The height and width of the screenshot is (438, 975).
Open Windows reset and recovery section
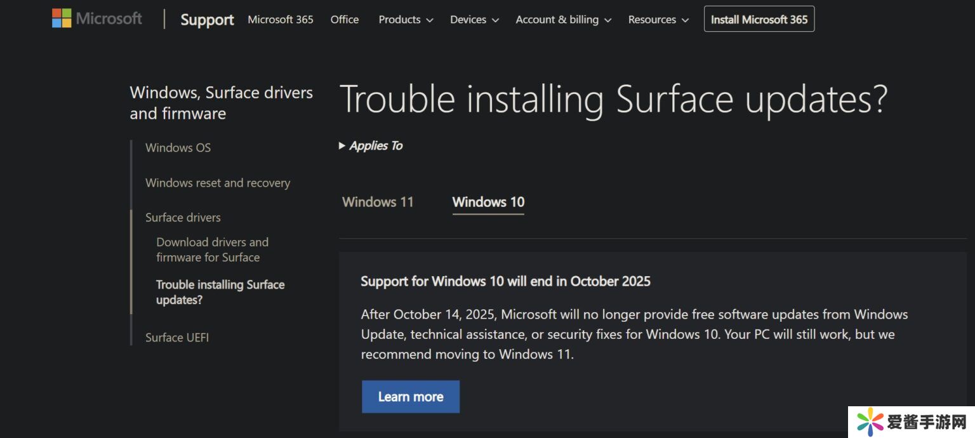click(x=218, y=183)
